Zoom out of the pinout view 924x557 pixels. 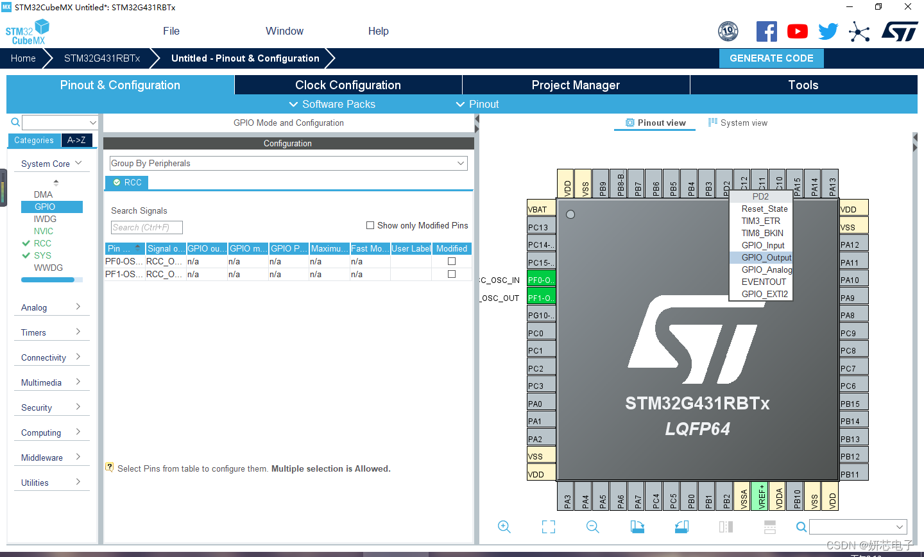[x=593, y=527]
